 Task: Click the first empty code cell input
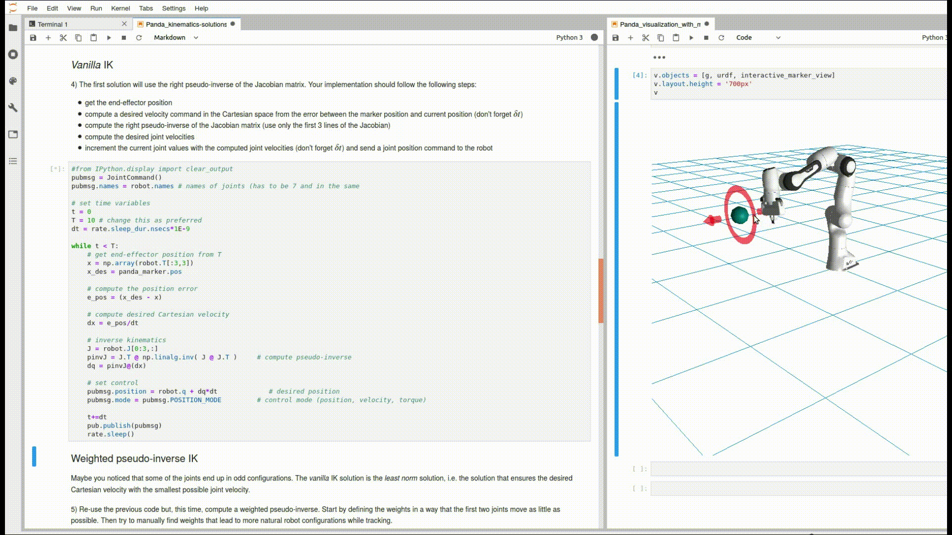click(x=798, y=469)
